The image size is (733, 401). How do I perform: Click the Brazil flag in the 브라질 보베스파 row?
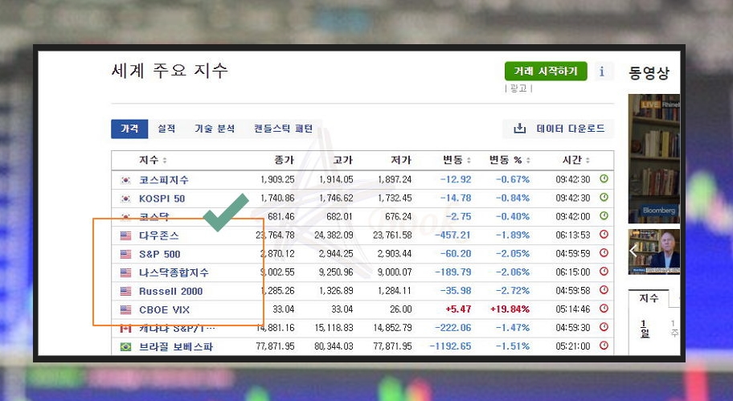(x=125, y=347)
